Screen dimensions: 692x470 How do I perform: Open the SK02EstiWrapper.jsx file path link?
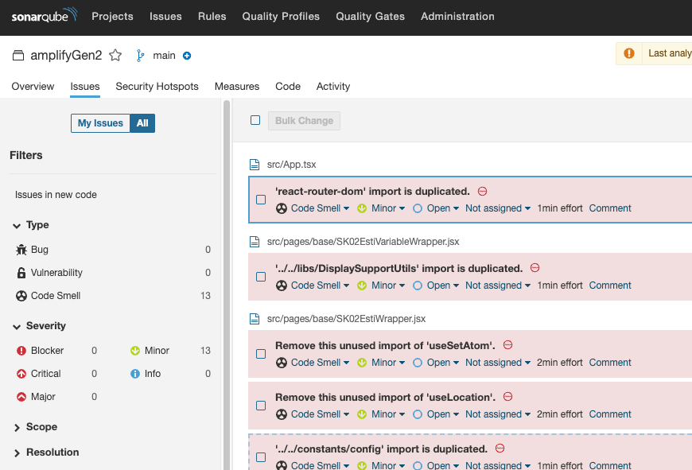346,319
